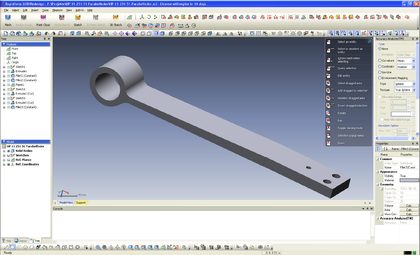The width and height of the screenshot is (420, 255).
Task: Expand the Fillet3 (Constant) tree node
Action: click(x=4, y=107)
